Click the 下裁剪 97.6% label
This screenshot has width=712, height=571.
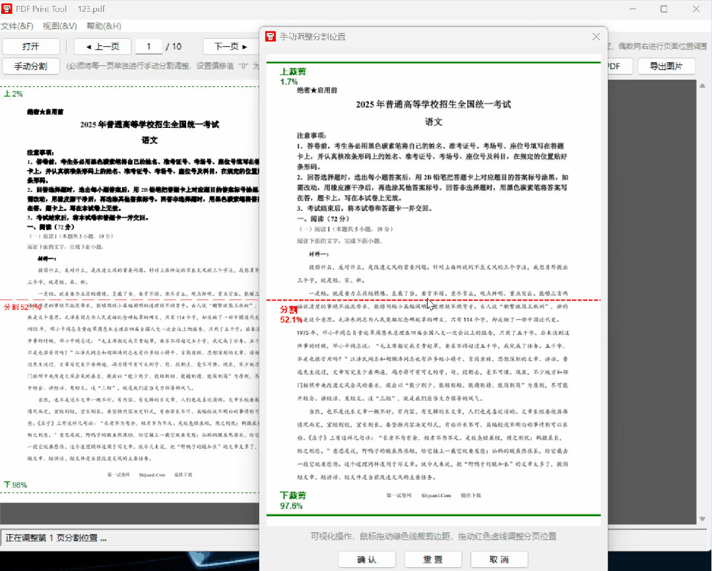pyautogui.click(x=293, y=500)
